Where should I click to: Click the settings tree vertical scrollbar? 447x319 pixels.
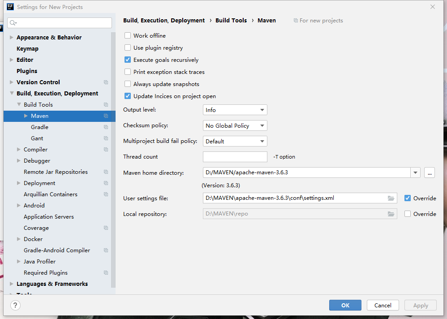tap(113, 159)
